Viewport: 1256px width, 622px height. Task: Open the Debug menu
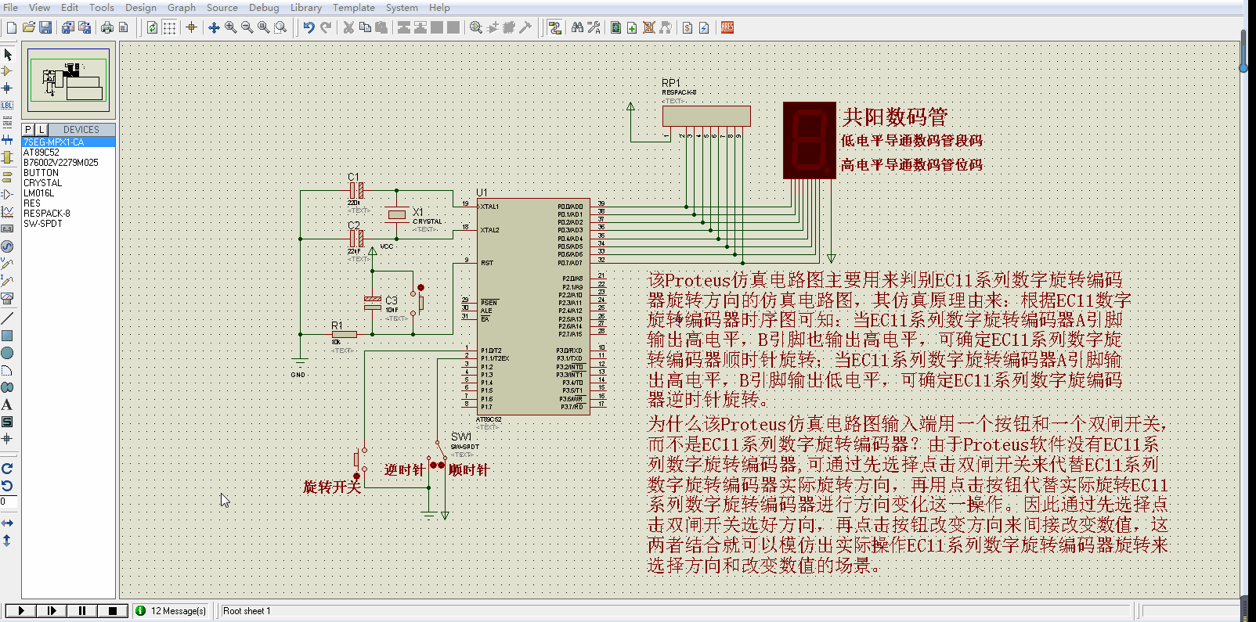coord(264,7)
